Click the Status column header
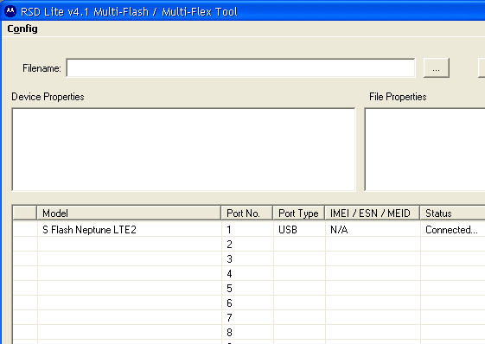 452,213
